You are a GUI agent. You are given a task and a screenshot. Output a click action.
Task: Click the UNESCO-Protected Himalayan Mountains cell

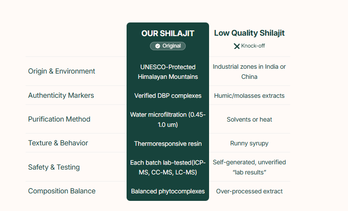(168, 72)
